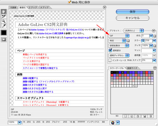Click the '100% ディザ' info text
The image size is (158, 126).
pos(96,109)
